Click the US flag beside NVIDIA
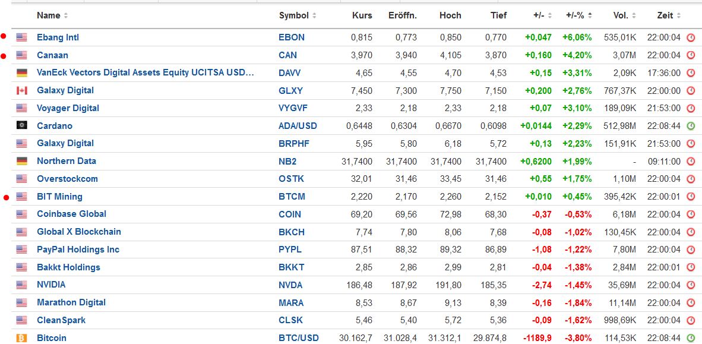The width and height of the screenshot is (702, 344). coord(22,285)
